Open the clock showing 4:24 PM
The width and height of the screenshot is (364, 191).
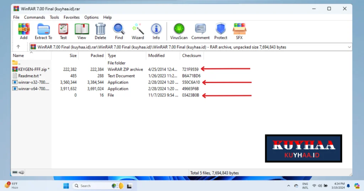tap(338, 186)
